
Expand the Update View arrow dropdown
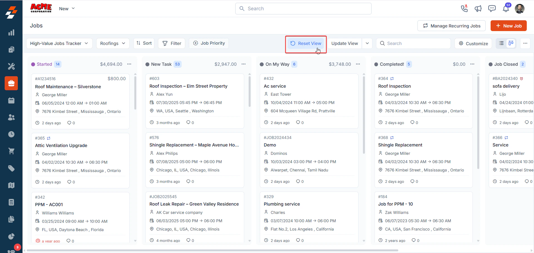[367, 43]
